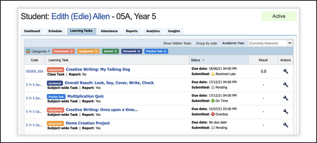
Task: Switch to the Attendance tab
Action: tap(109, 31)
